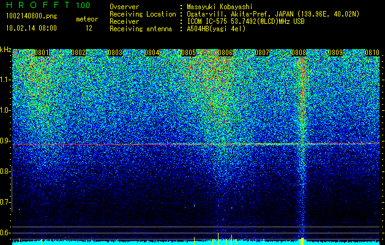Click the red carrier line at 0.89 kHz
Screen dimensions: 385x245
point(196,145)
